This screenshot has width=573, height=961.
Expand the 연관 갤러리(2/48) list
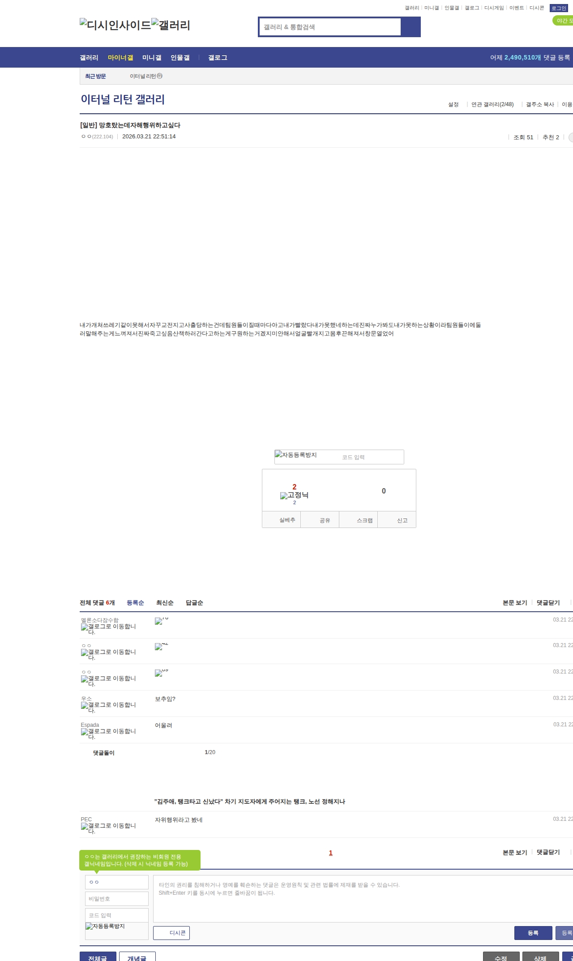pyautogui.click(x=492, y=104)
